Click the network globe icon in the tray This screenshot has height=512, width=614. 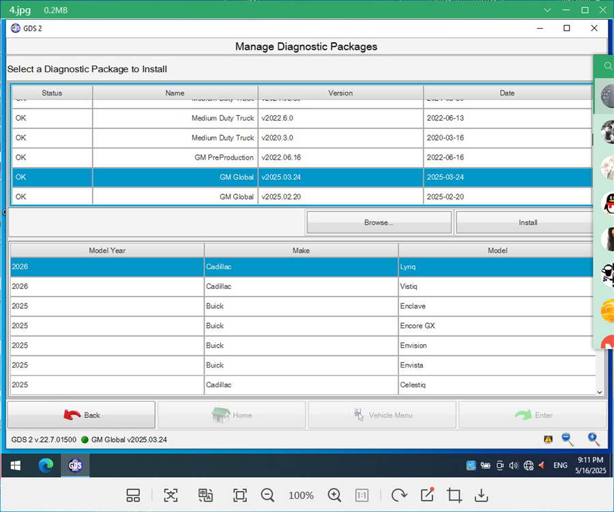(x=529, y=466)
